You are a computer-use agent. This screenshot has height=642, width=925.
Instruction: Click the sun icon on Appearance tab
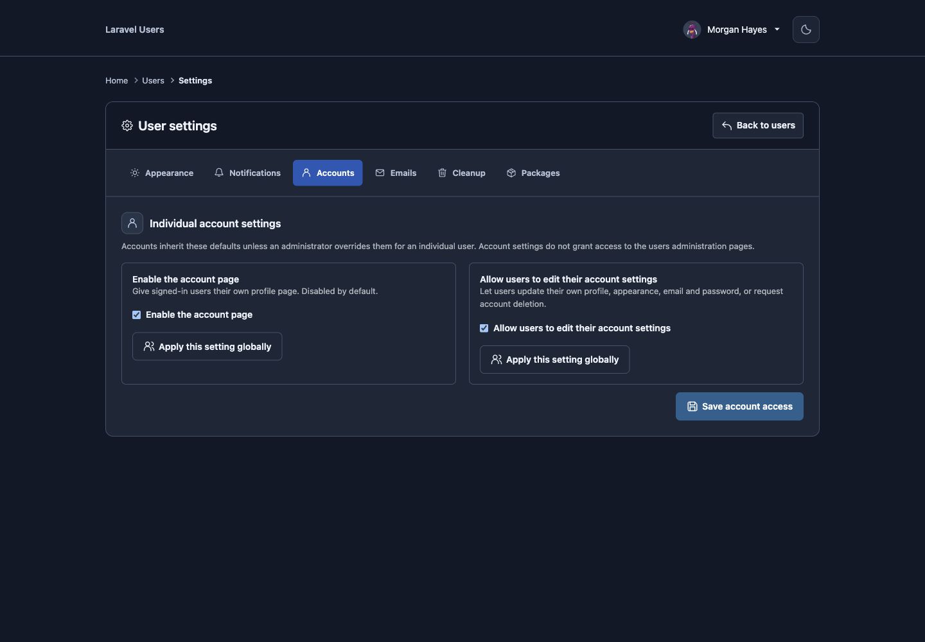point(135,173)
